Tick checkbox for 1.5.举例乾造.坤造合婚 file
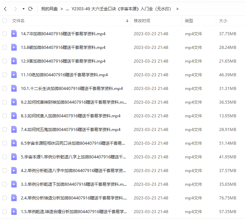The height and width of the screenshot is (221, 245). click(4, 211)
